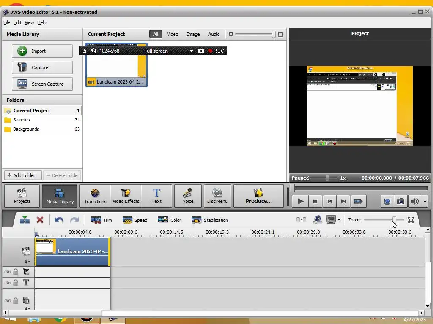This screenshot has height=324, width=433.
Task: Undo the last action
Action: pos(59,220)
